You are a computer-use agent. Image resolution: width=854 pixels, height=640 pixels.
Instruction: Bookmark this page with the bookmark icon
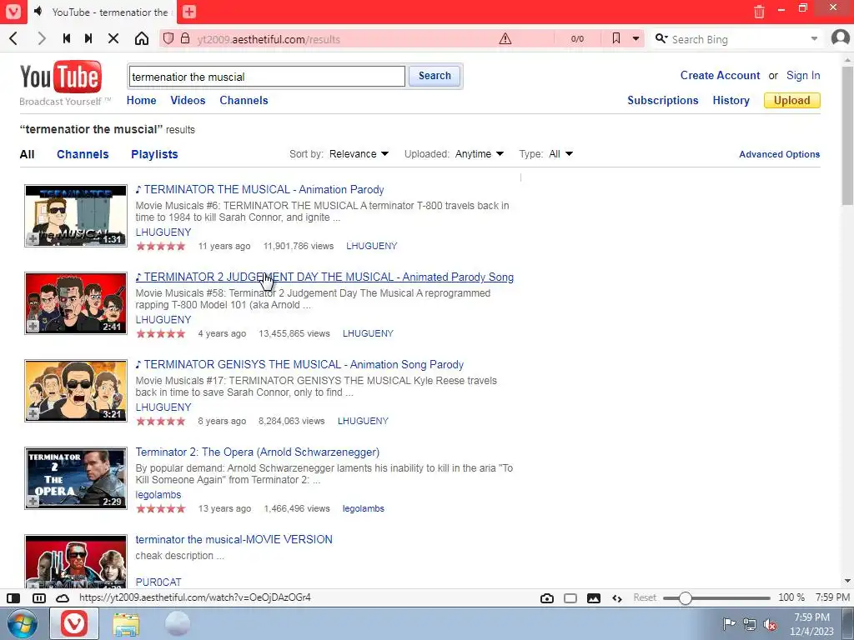(x=616, y=38)
